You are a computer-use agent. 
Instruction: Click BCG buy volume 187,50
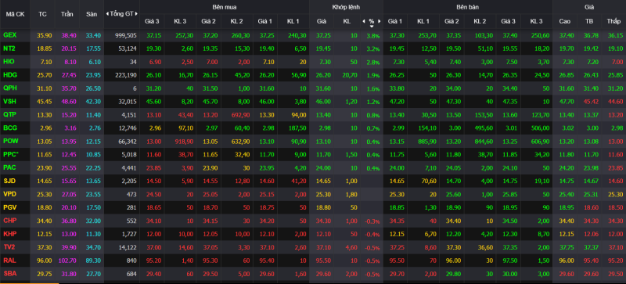tap(297, 128)
